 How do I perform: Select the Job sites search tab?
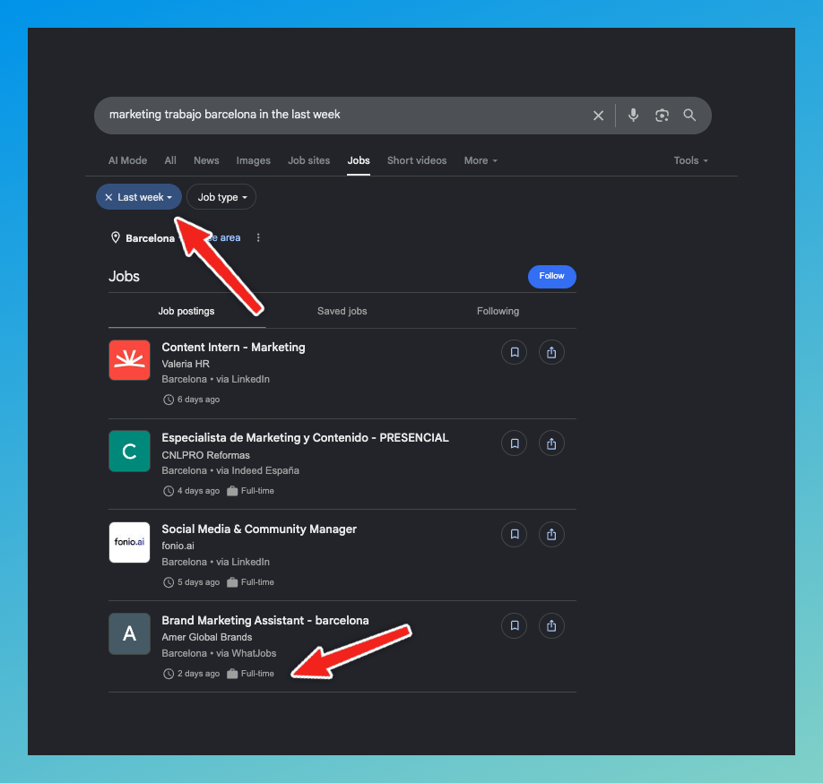click(x=308, y=160)
